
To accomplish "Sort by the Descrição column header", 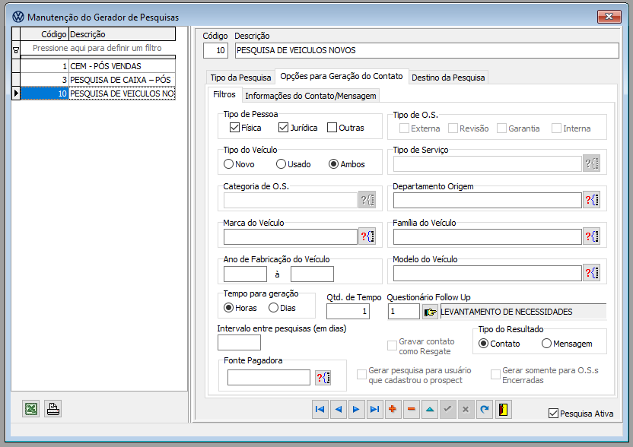I will (x=122, y=34).
